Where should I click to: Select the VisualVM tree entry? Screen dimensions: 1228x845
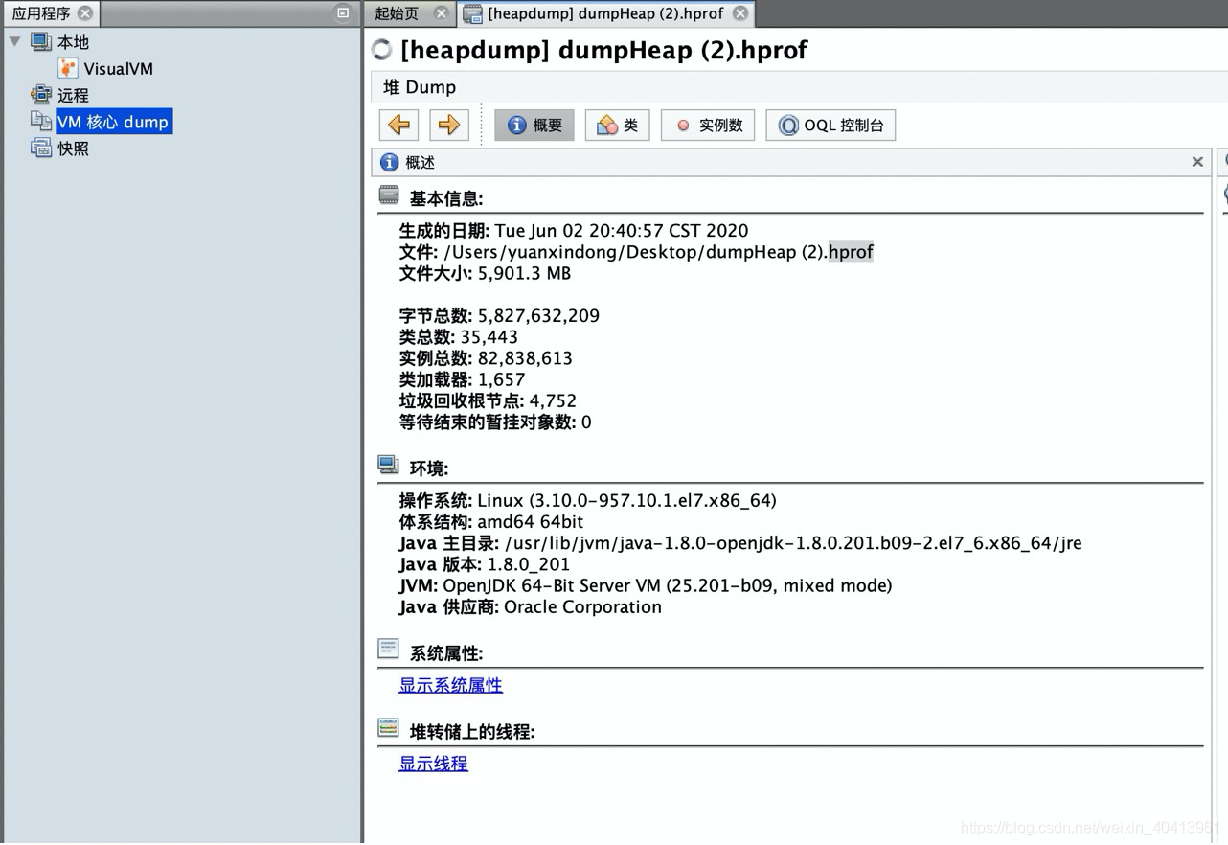pyautogui.click(x=118, y=69)
